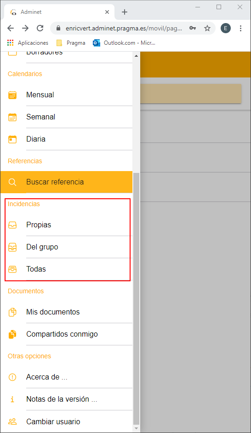251x433 pixels.
Task: Click the Buscar referencia magnifier icon
Action: [x=12, y=182]
